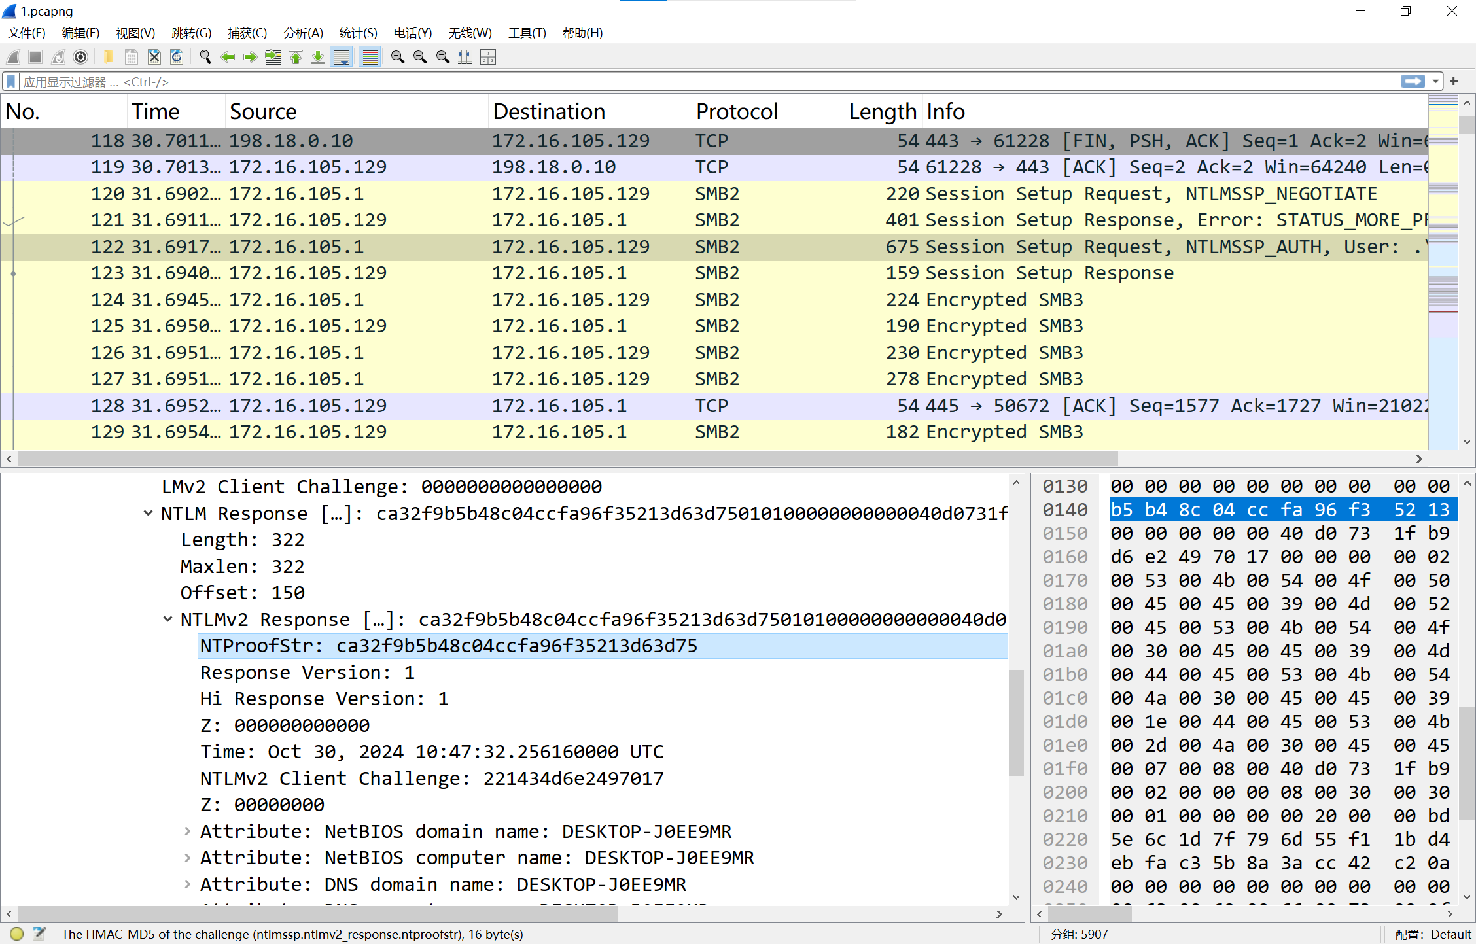Click the zoom out icon in the toolbar
1476x944 pixels.
click(x=420, y=58)
